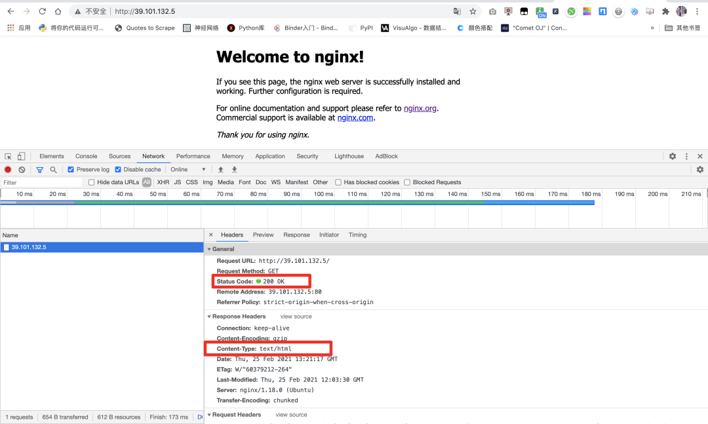Open the PyPI bookmark

(361, 28)
